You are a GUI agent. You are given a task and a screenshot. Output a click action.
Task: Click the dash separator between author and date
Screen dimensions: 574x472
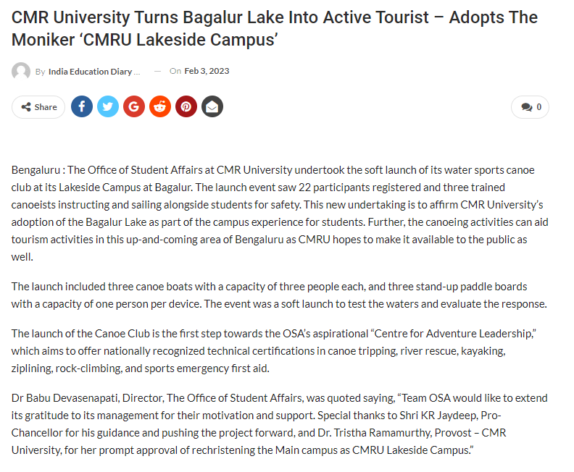tap(157, 71)
